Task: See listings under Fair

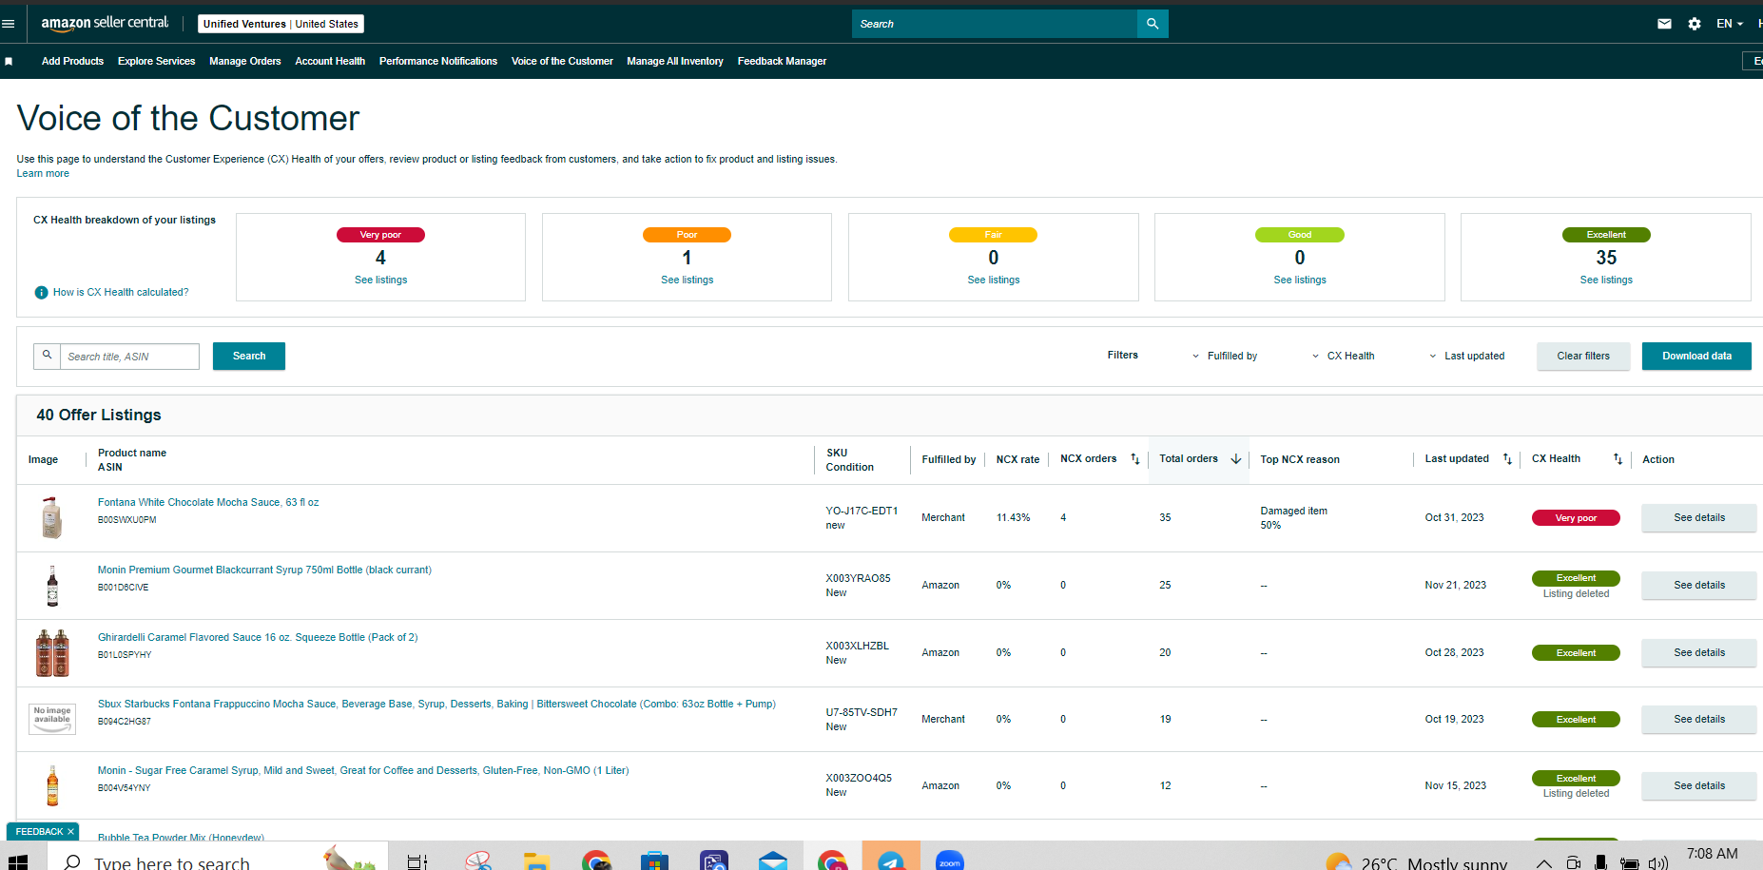Action: pos(993,280)
